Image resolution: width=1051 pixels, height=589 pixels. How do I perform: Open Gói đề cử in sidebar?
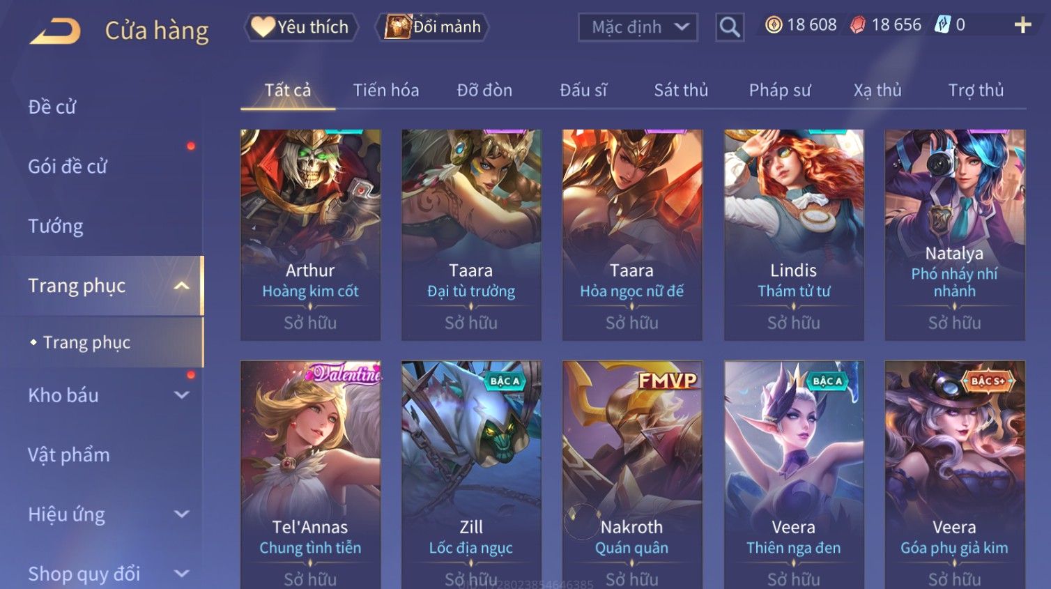(x=68, y=167)
